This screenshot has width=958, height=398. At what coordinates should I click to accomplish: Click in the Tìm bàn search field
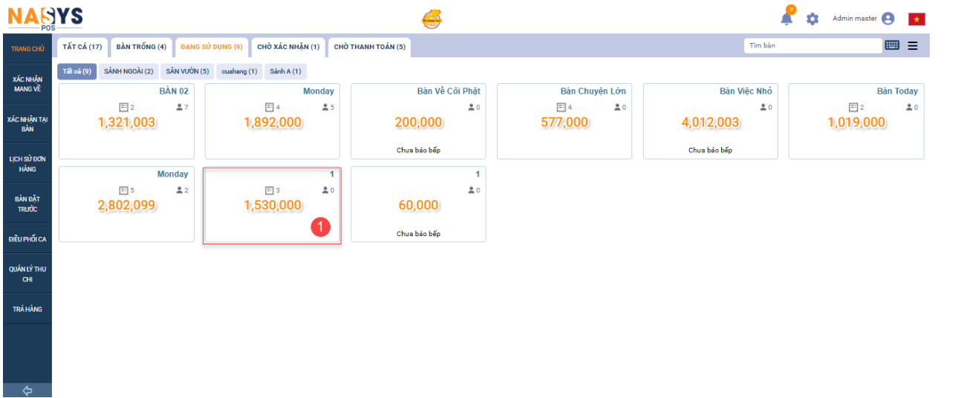tap(812, 46)
